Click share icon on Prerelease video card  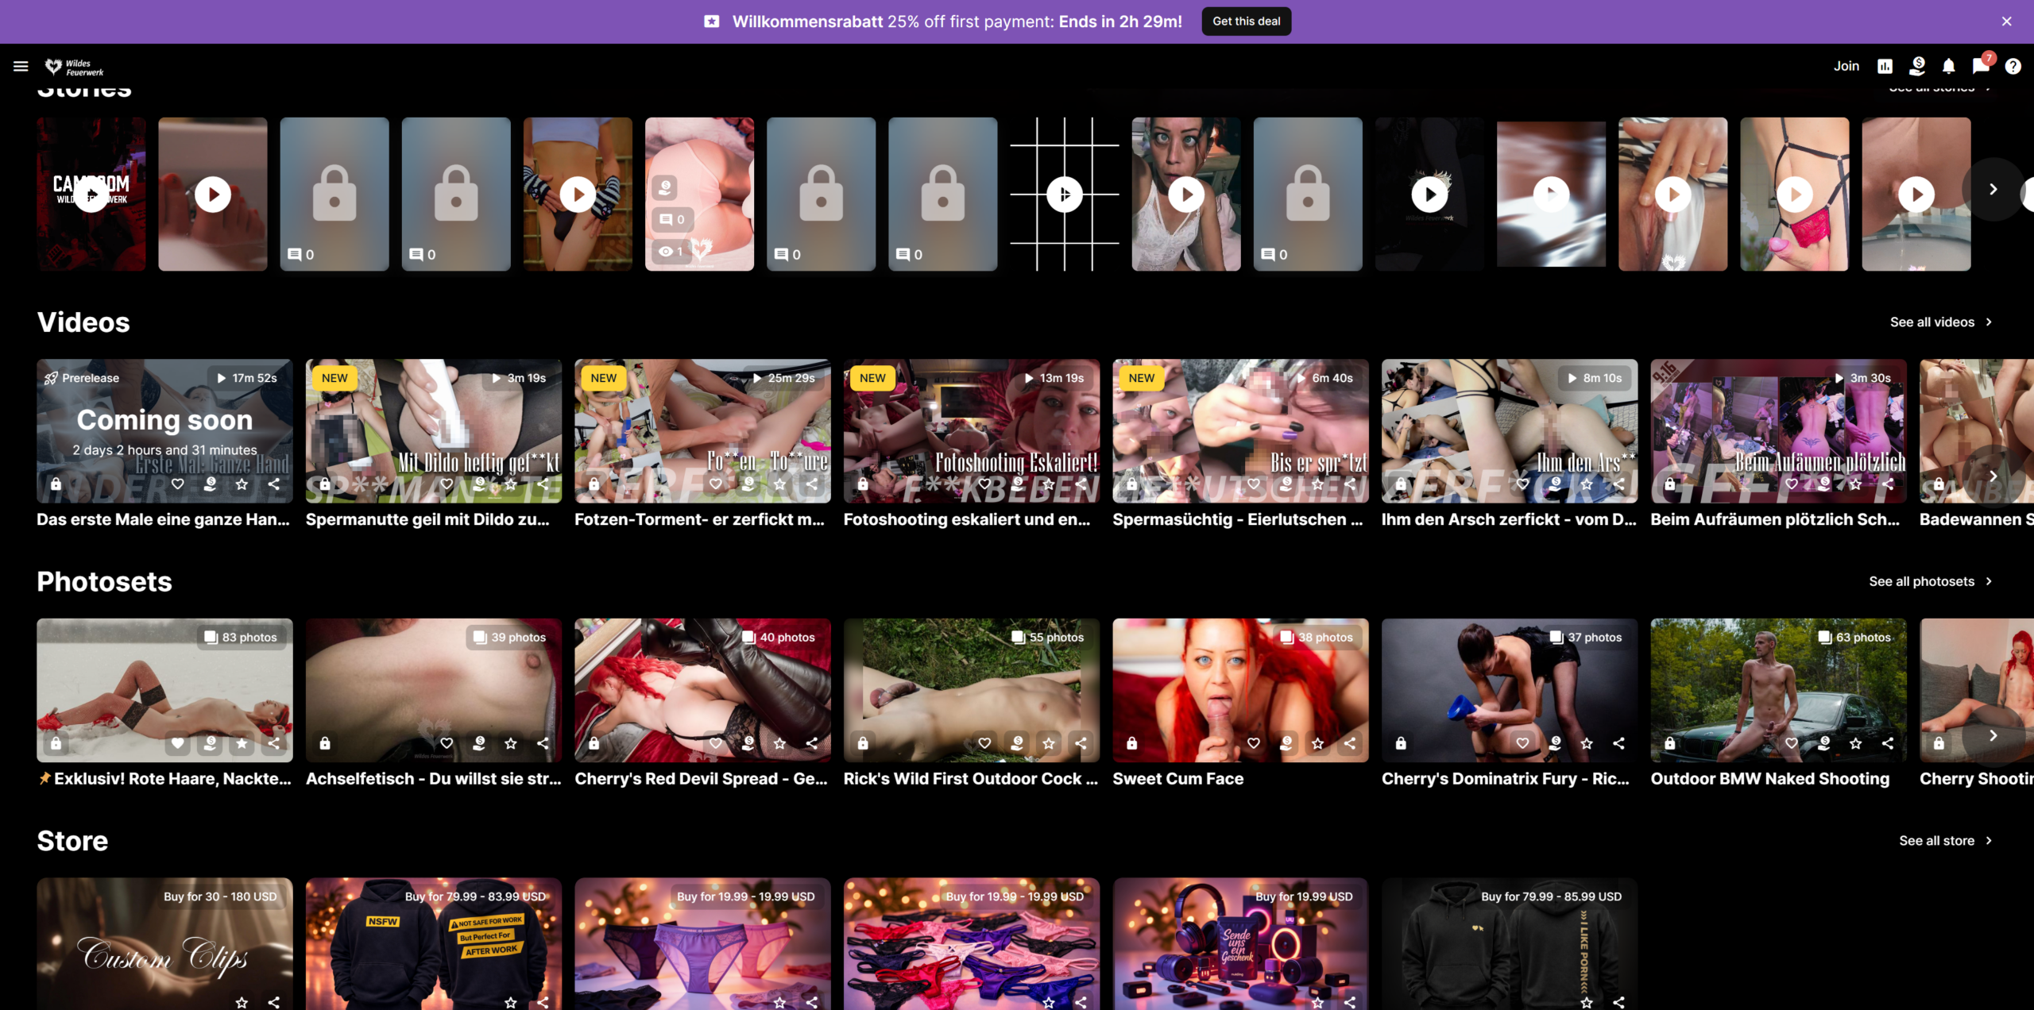(x=273, y=484)
